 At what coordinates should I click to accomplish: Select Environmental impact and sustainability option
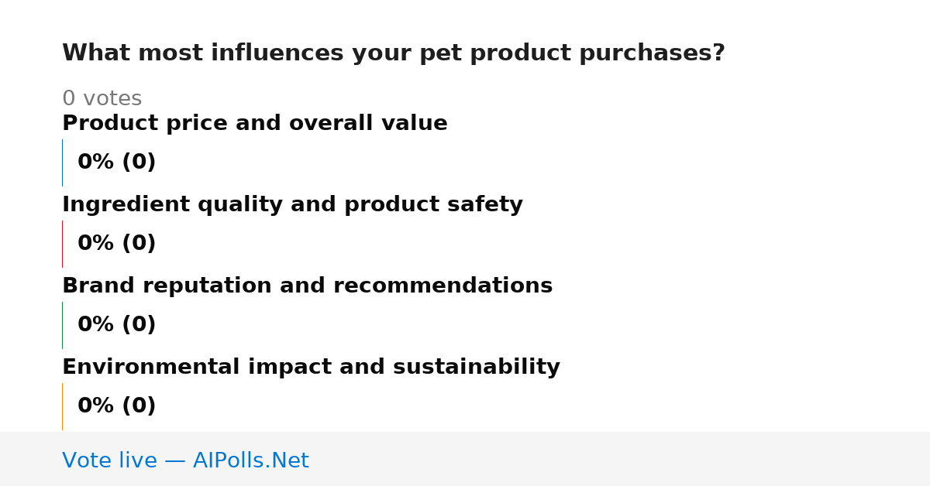tap(311, 368)
